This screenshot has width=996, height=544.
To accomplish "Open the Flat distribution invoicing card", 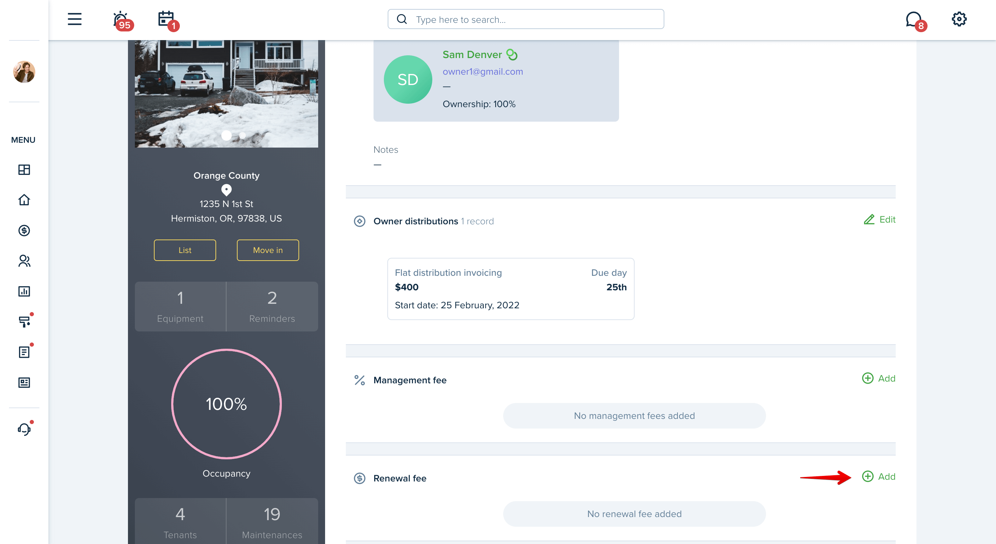I will (510, 289).
